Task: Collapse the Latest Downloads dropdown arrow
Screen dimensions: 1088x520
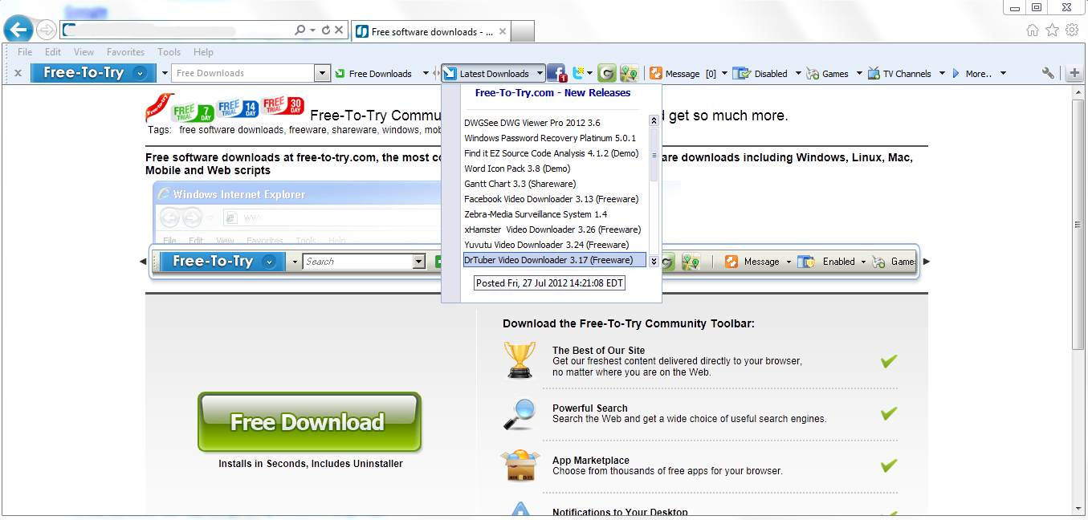Action: (540, 74)
